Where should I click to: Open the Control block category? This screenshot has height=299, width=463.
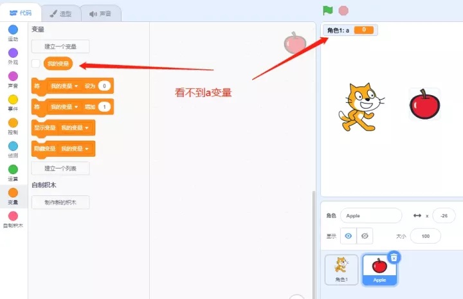pyautogui.click(x=13, y=123)
